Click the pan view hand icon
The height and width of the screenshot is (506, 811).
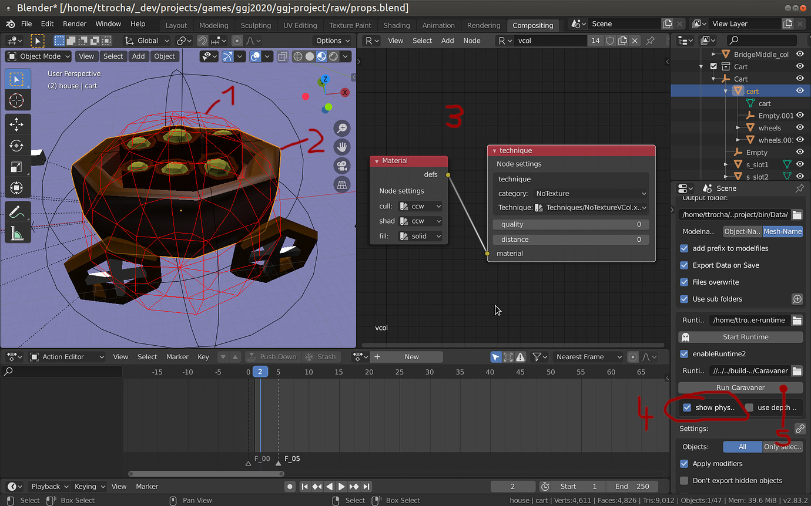pos(342,147)
